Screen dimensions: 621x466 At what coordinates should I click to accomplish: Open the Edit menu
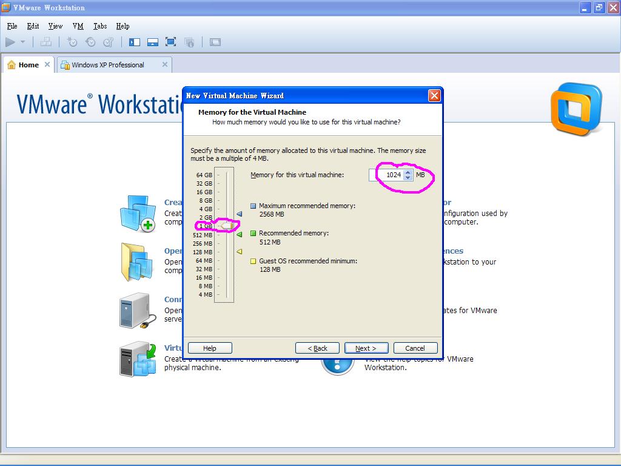(33, 26)
